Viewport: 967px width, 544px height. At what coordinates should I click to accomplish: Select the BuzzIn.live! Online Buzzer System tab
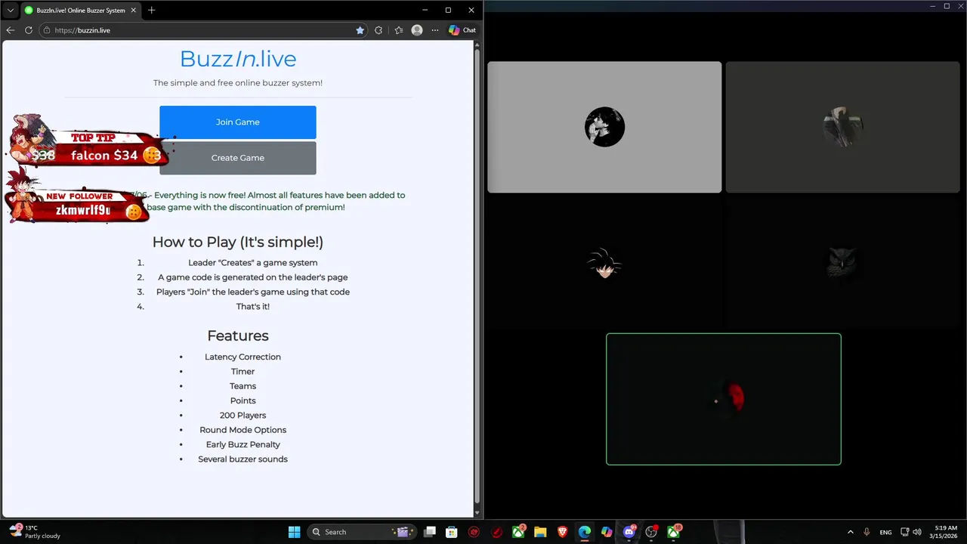point(80,11)
